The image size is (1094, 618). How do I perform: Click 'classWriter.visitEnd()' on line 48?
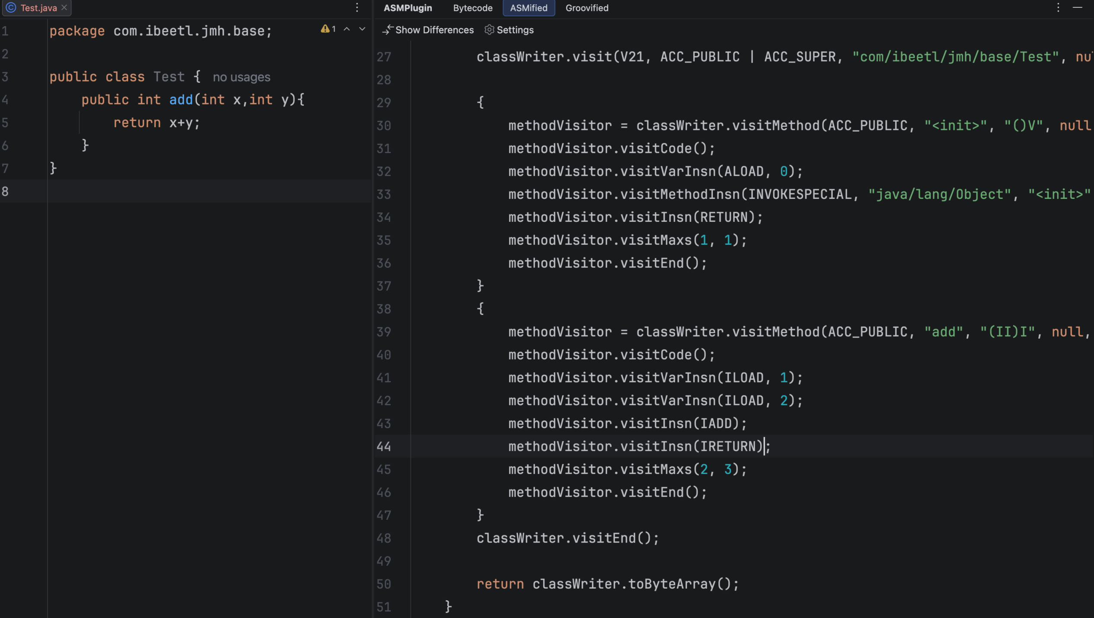pos(564,538)
